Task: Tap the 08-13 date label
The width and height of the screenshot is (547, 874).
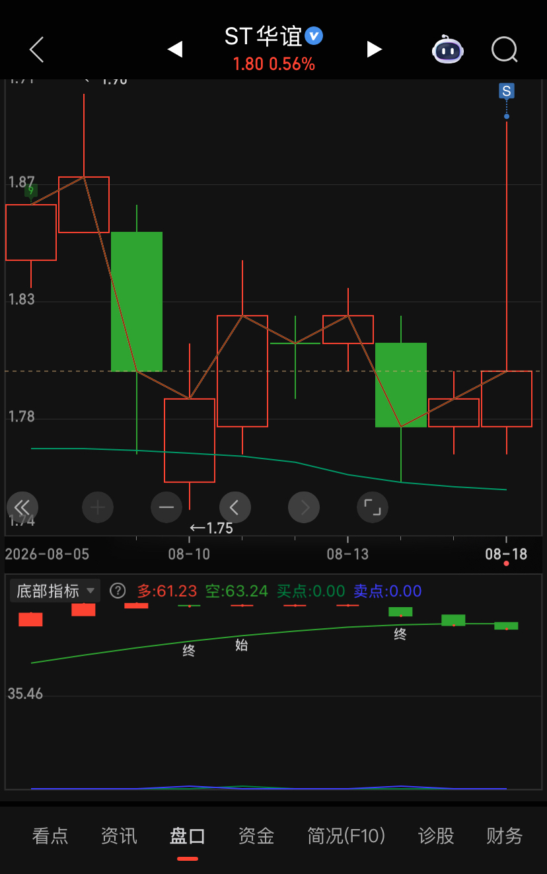Action: 347,554
